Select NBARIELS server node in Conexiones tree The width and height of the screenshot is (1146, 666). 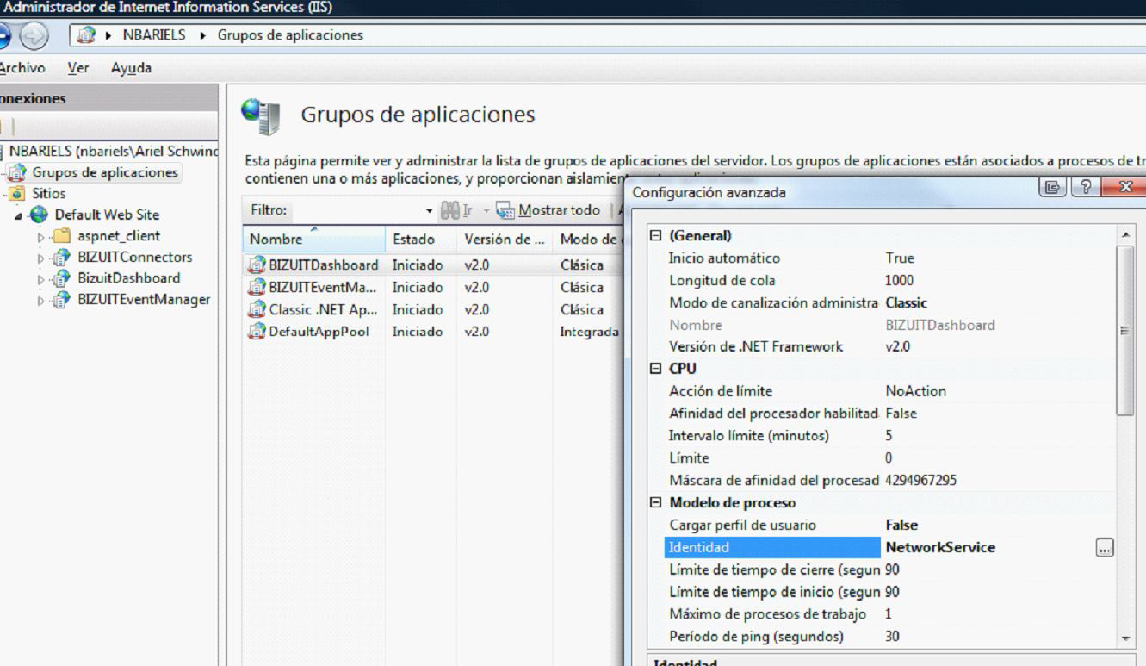point(114,151)
